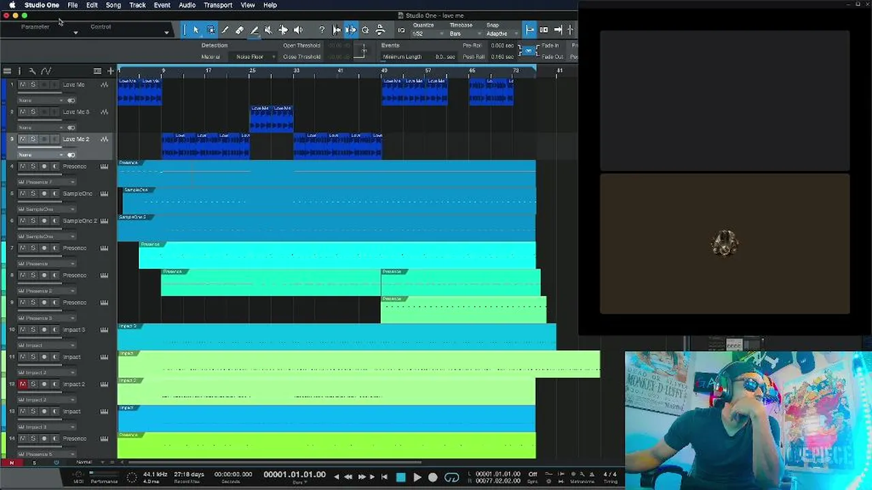This screenshot has height=490, width=872.
Task: Open Impact instrument dropdown on track 10
Action: 46,345
